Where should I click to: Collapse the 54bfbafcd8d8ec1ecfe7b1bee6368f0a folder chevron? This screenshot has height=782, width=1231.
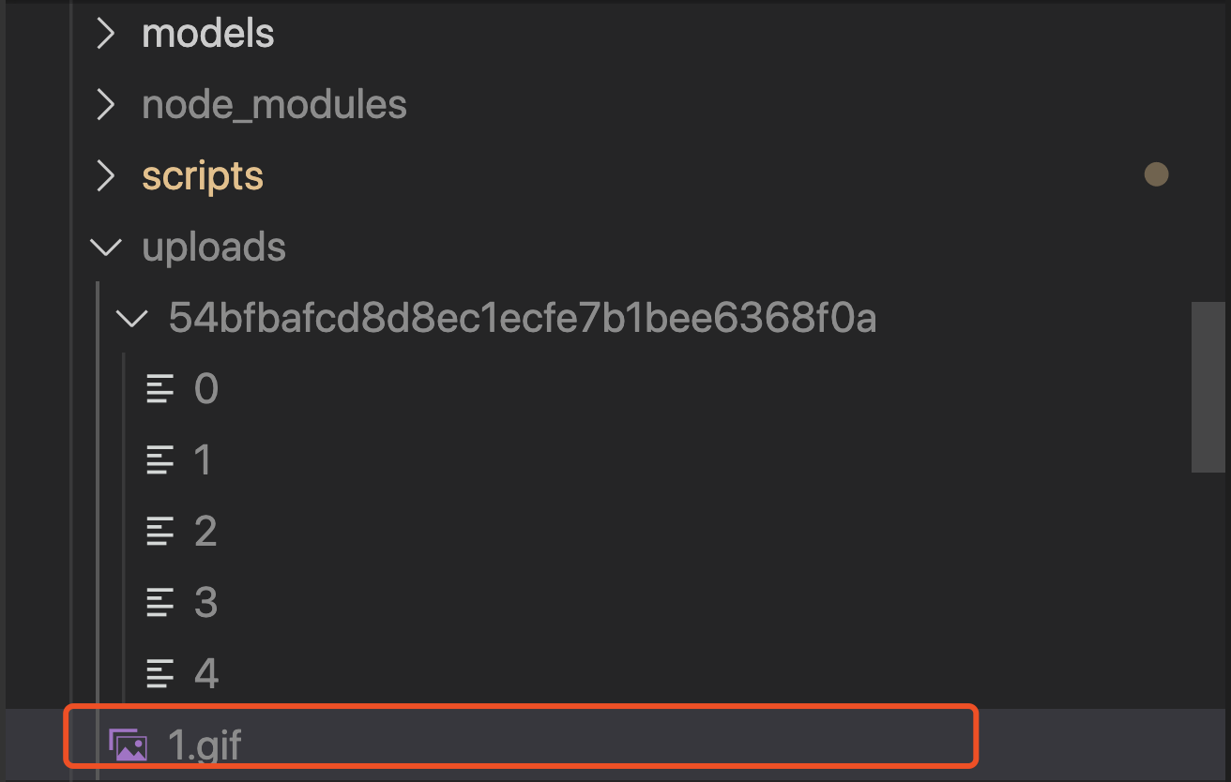pos(132,319)
